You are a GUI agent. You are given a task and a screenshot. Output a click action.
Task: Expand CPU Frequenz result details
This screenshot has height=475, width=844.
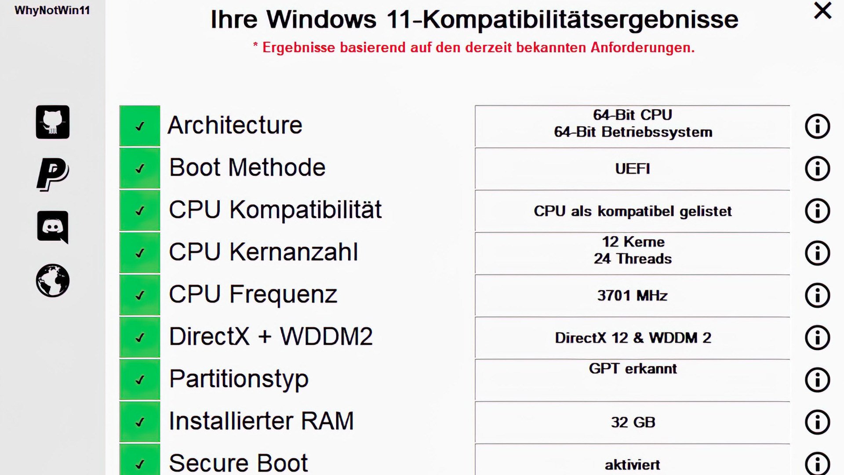[817, 296]
